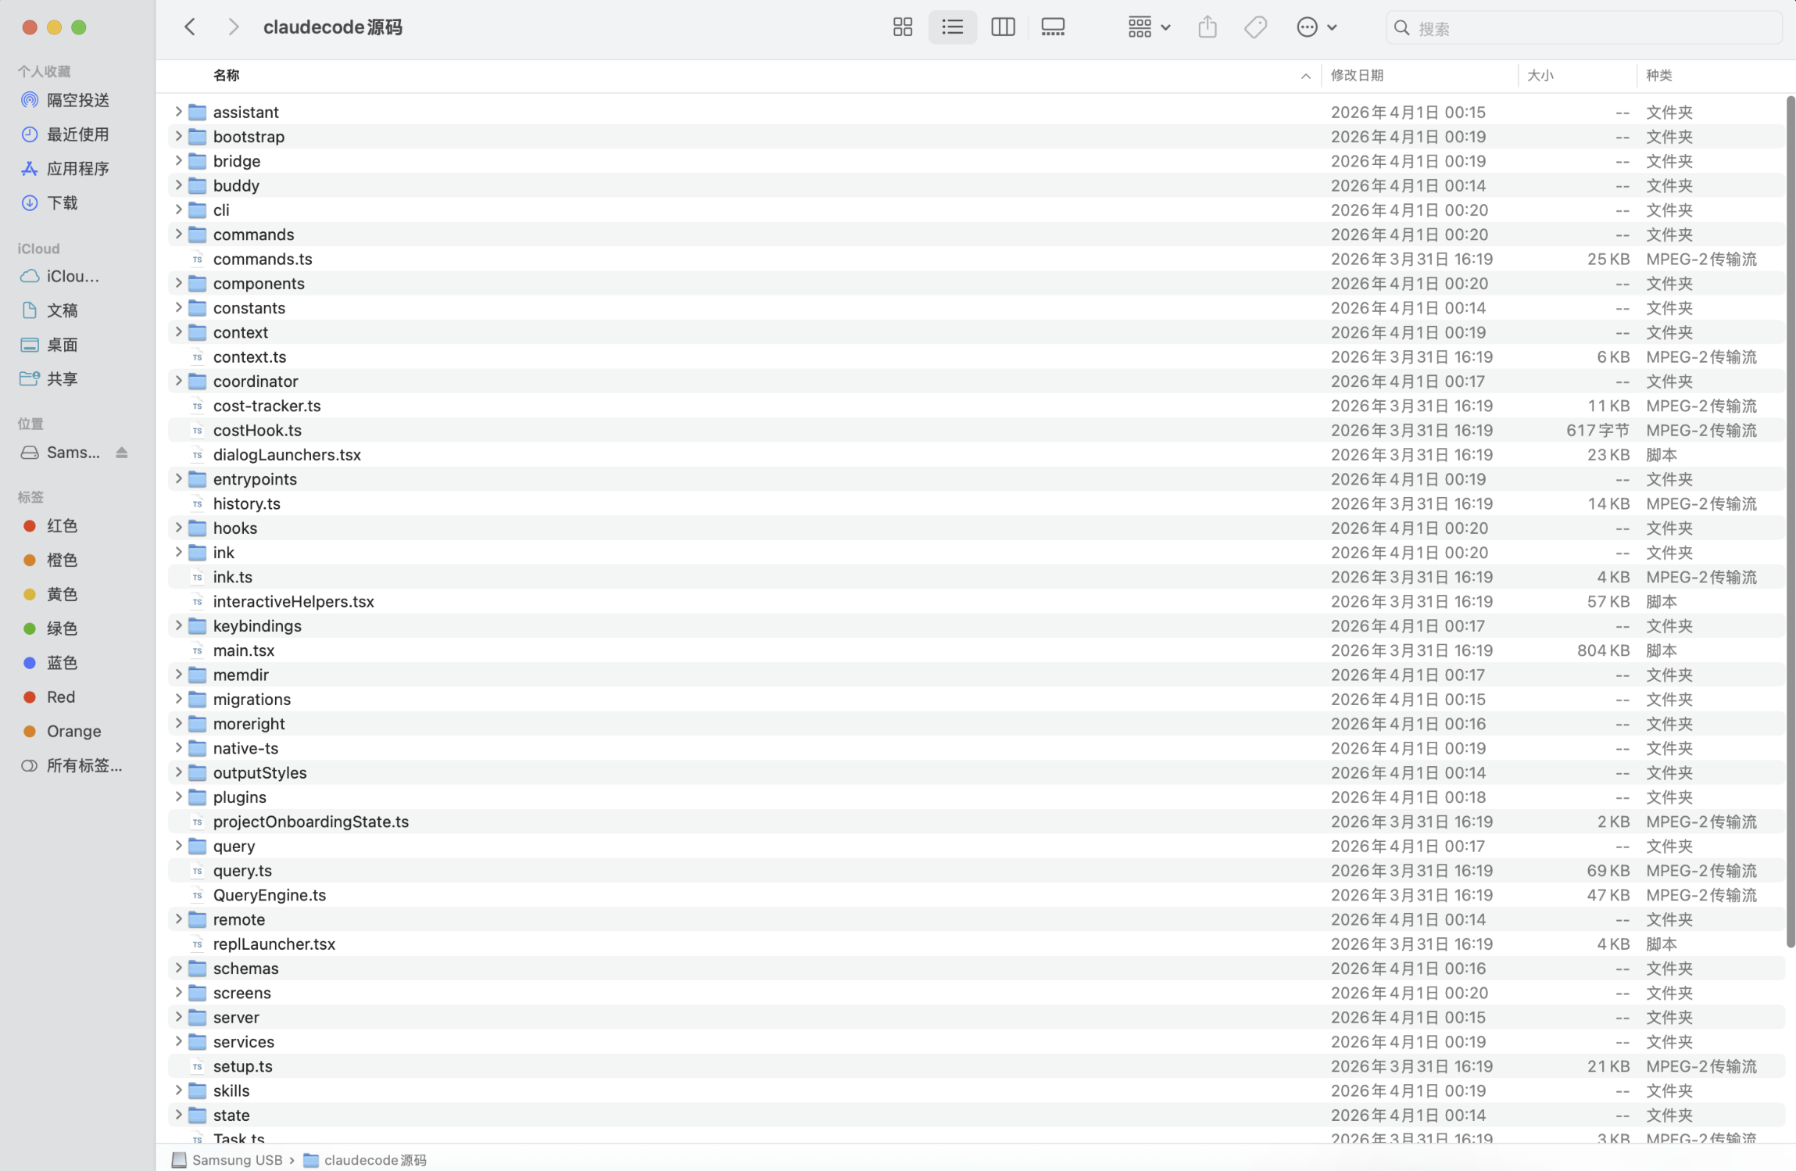Sort by size column header
Image resolution: width=1796 pixels, height=1171 pixels.
1540,75
